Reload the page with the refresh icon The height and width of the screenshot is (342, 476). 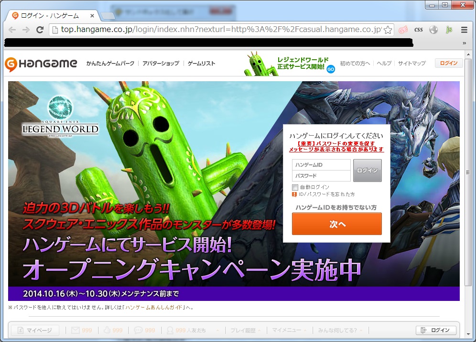point(40,30)
